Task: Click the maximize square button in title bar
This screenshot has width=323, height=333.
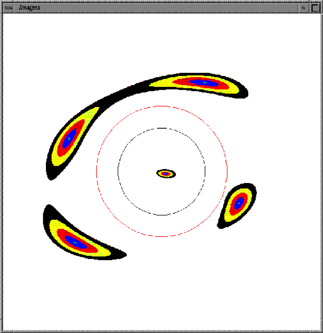Action: [315, 7]
